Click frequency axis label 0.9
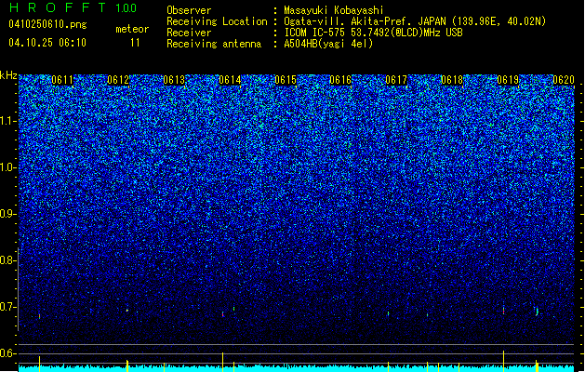Screen dimensions: 585x372 [7, 214]
